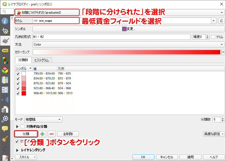Open the モード 等間隔 dropdown
Viewport: 226px width, 161px height.
tap(43, 120)
